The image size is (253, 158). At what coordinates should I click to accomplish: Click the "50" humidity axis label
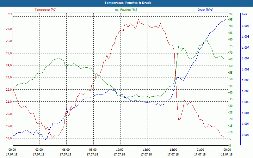coord(231,79)
